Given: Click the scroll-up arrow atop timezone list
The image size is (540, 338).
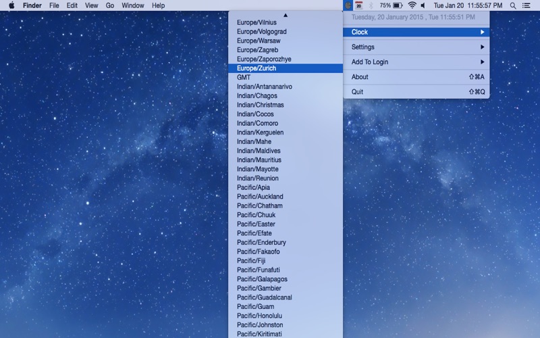Looking at the screenshot, I should point(286,15).
